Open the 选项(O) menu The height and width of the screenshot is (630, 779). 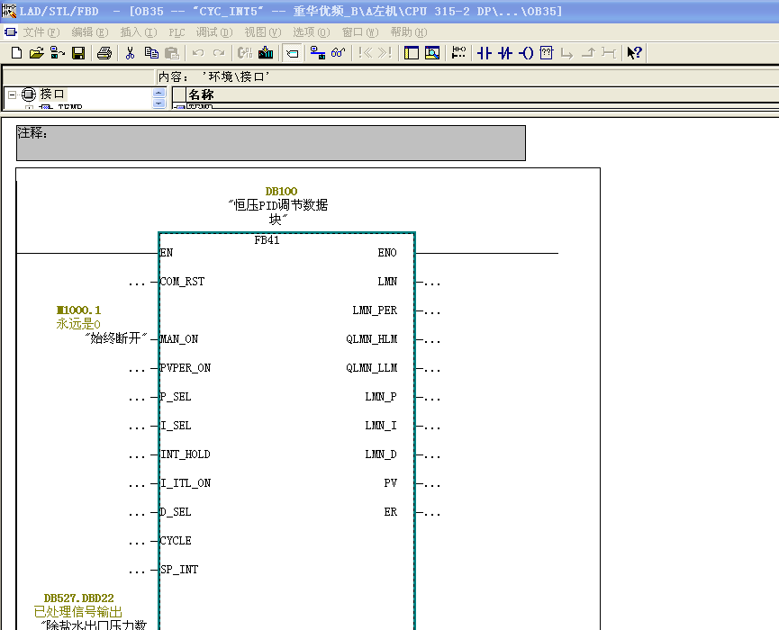coord(312,32)
